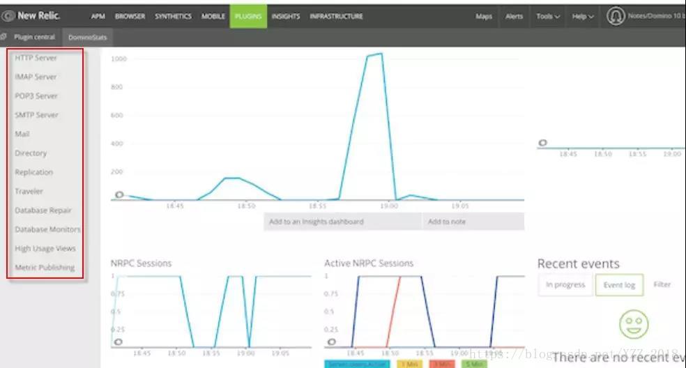Open the Help dropdown menu

[x=583, y=17]
